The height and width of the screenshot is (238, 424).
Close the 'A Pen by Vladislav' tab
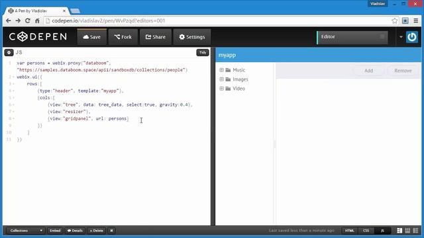coord(64,11)
